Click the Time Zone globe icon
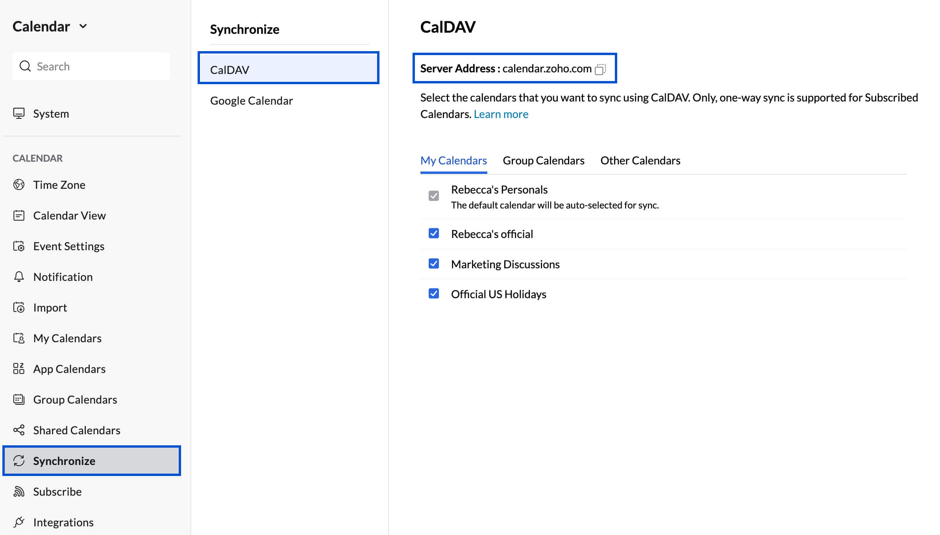 tap(19, 184)
